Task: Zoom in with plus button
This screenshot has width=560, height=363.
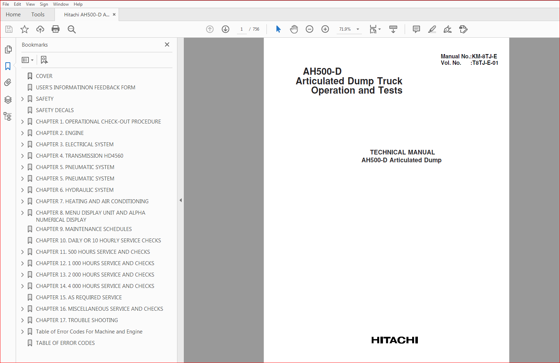Action: click(325, 29)
